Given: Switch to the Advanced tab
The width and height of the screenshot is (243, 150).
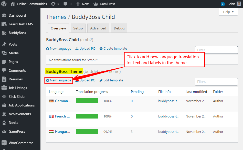Looking at the screenshot, I should coord(98,28).
